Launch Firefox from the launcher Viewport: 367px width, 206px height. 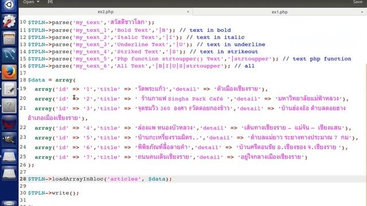pyautogui.click(x=9, y=72)
